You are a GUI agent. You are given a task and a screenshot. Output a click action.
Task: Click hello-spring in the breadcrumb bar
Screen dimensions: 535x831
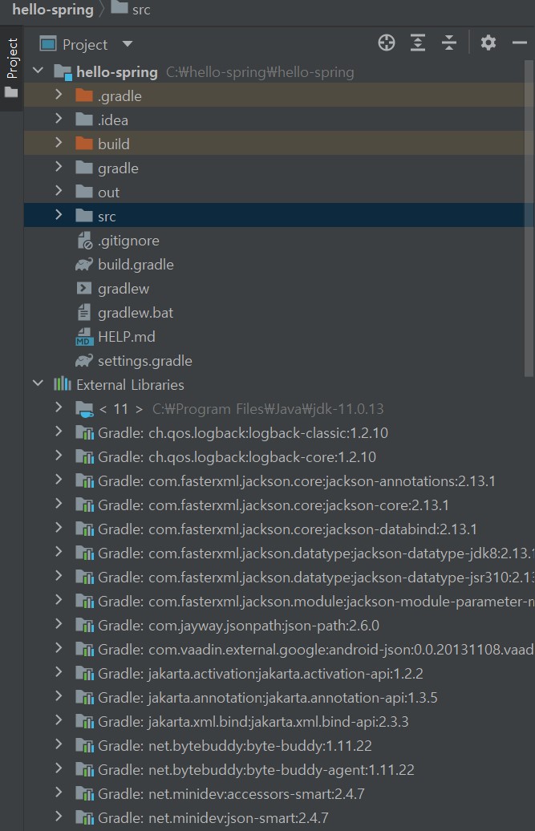pos(53,10)
